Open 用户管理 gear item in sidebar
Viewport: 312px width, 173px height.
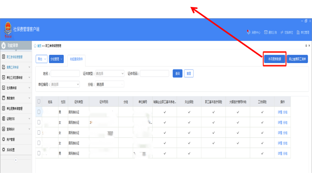pos(11,139)
